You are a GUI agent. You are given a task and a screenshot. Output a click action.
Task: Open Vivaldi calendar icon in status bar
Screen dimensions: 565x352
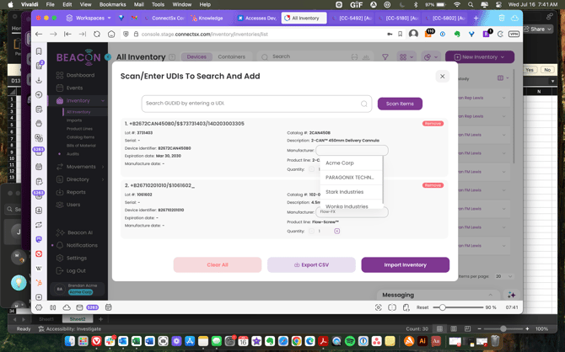coord(109,307)
